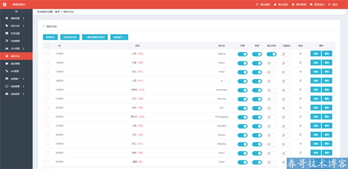The width and height of the screenshot is (348, 169).
Task: Click 删除 button for tianjin row
Action: [327, 62]
